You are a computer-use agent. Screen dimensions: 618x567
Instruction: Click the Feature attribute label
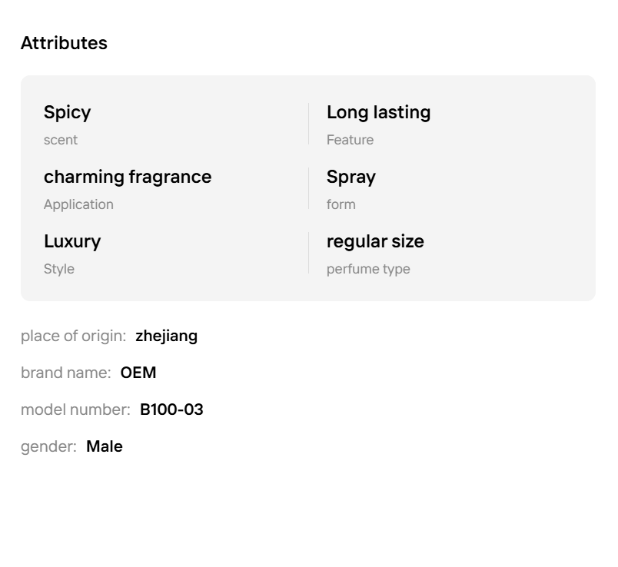[x=350, y=140]
